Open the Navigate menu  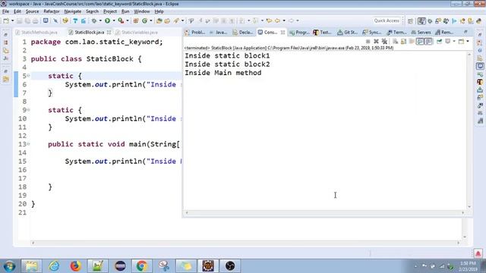[73, 11]
